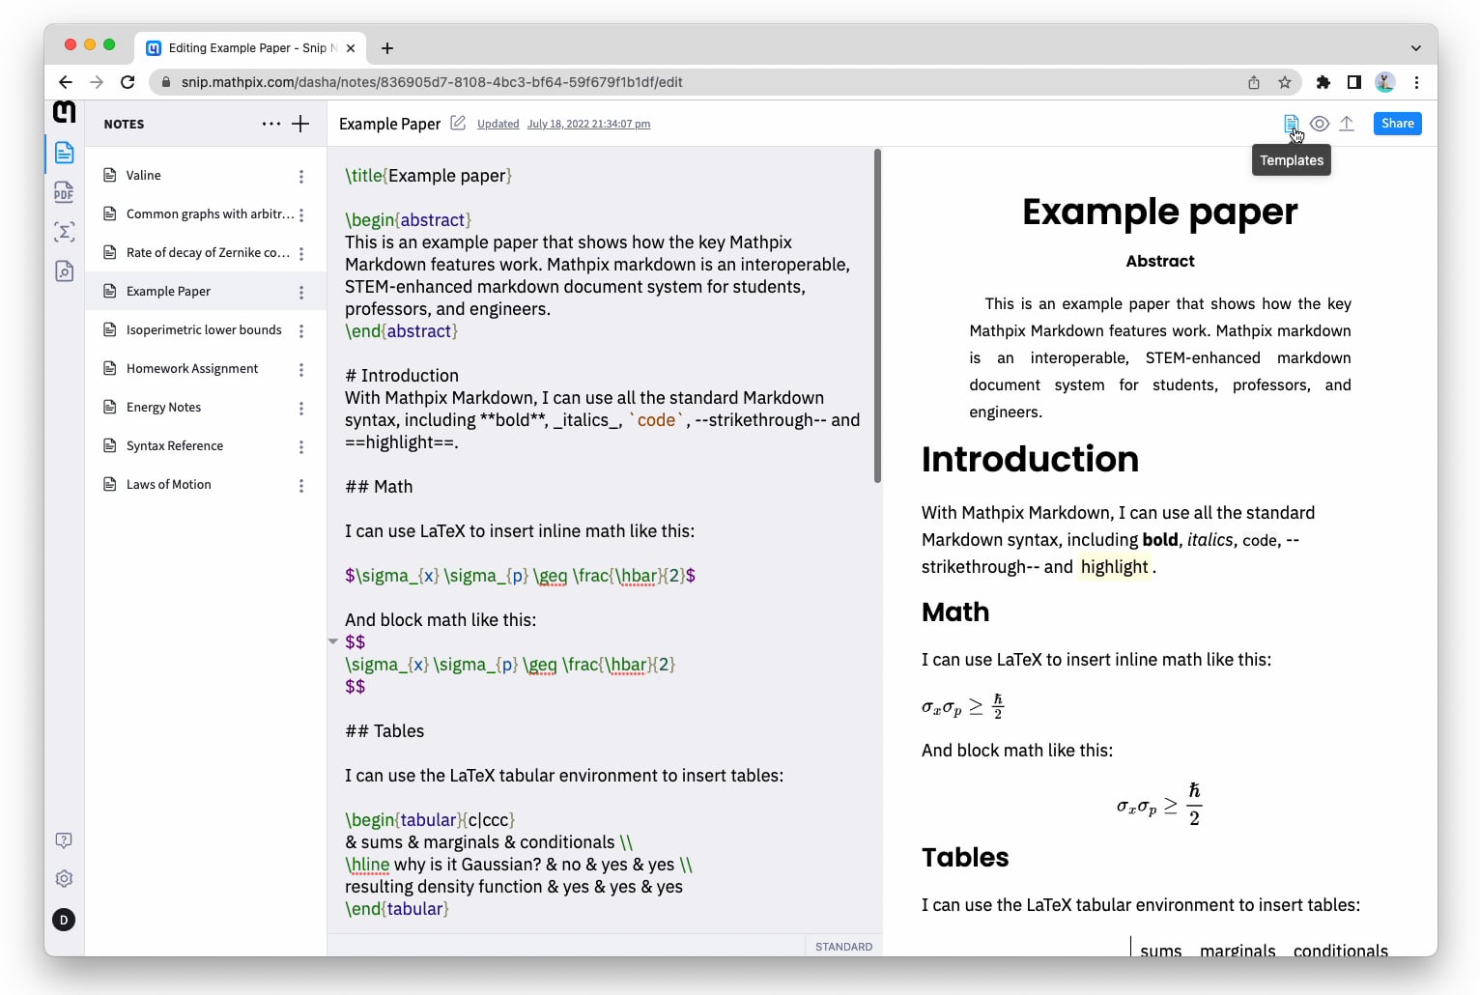Open options menu for the Valine note
This screenshot has height=995, width=1480.
[x=301, y=177]
